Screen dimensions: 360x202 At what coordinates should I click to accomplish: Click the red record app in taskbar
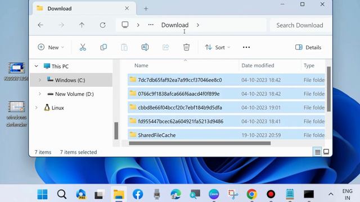pos(271,194)
